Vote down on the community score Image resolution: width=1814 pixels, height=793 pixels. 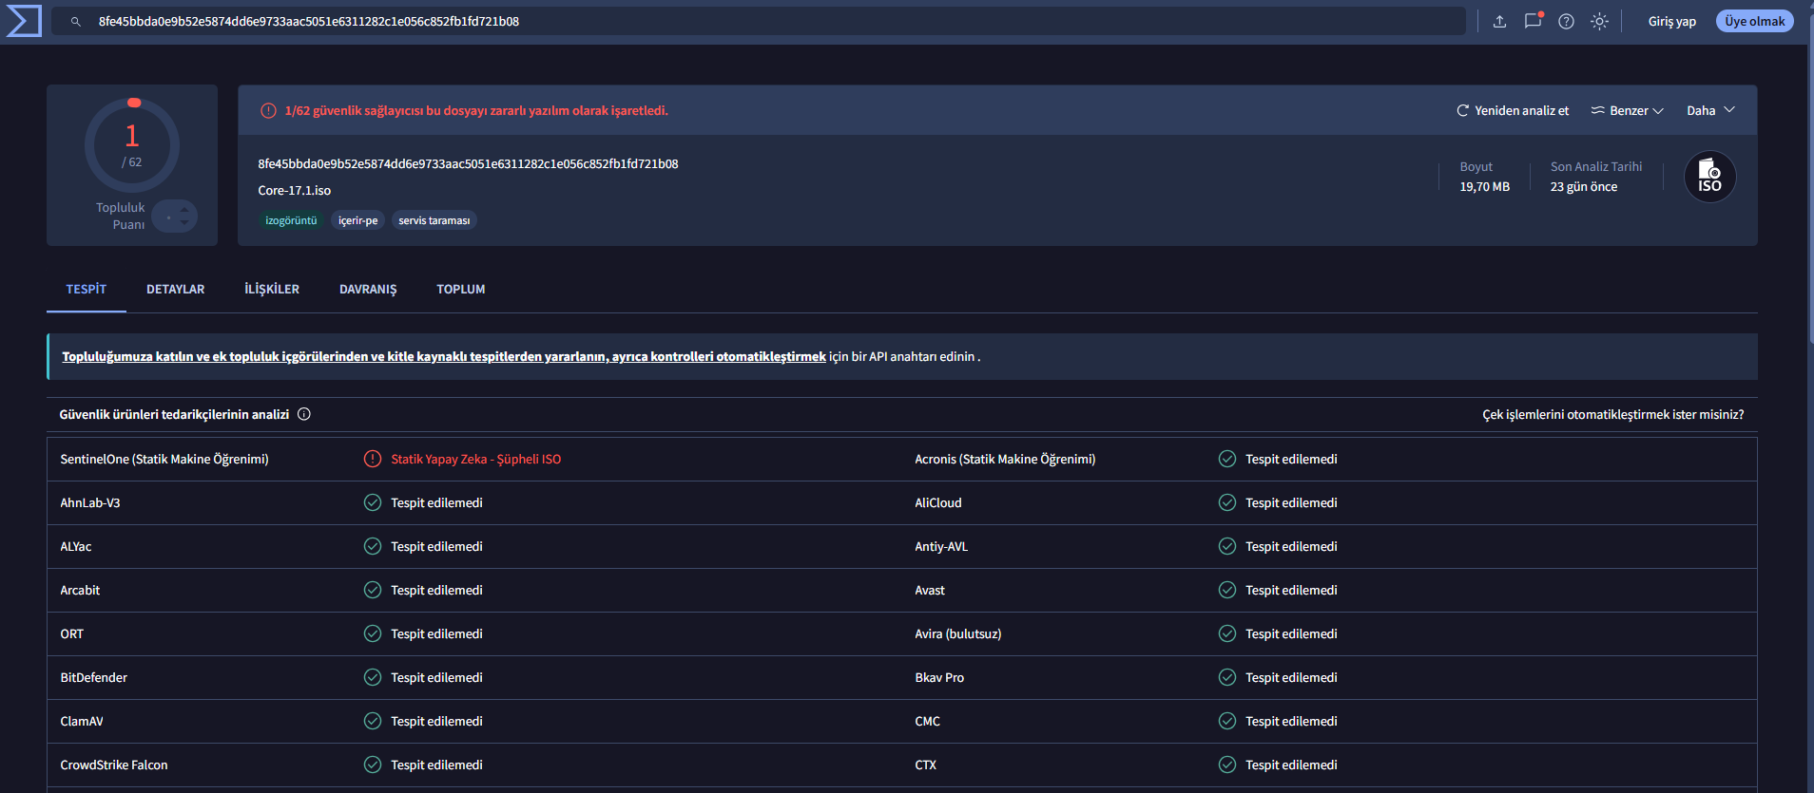click(x=184, y=223)
